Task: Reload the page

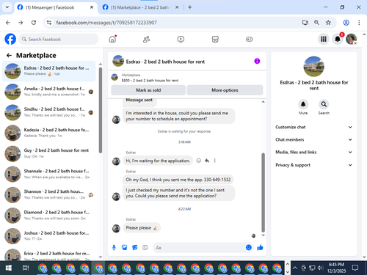Action: click(34, 23)
